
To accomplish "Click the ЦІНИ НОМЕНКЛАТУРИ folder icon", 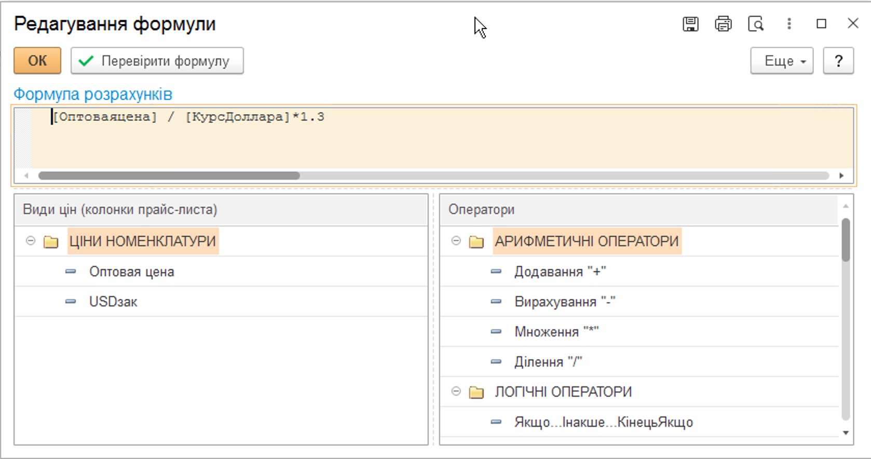I will click(x=51, y=241).
